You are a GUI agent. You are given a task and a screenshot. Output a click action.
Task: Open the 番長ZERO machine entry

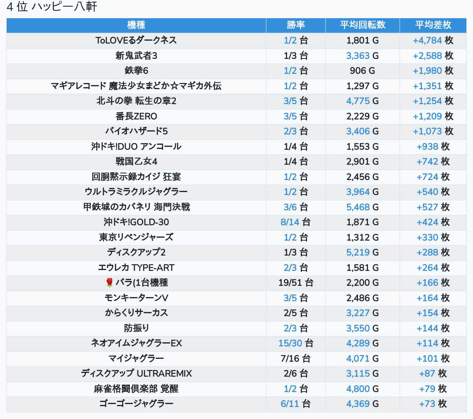coord(136,116)
